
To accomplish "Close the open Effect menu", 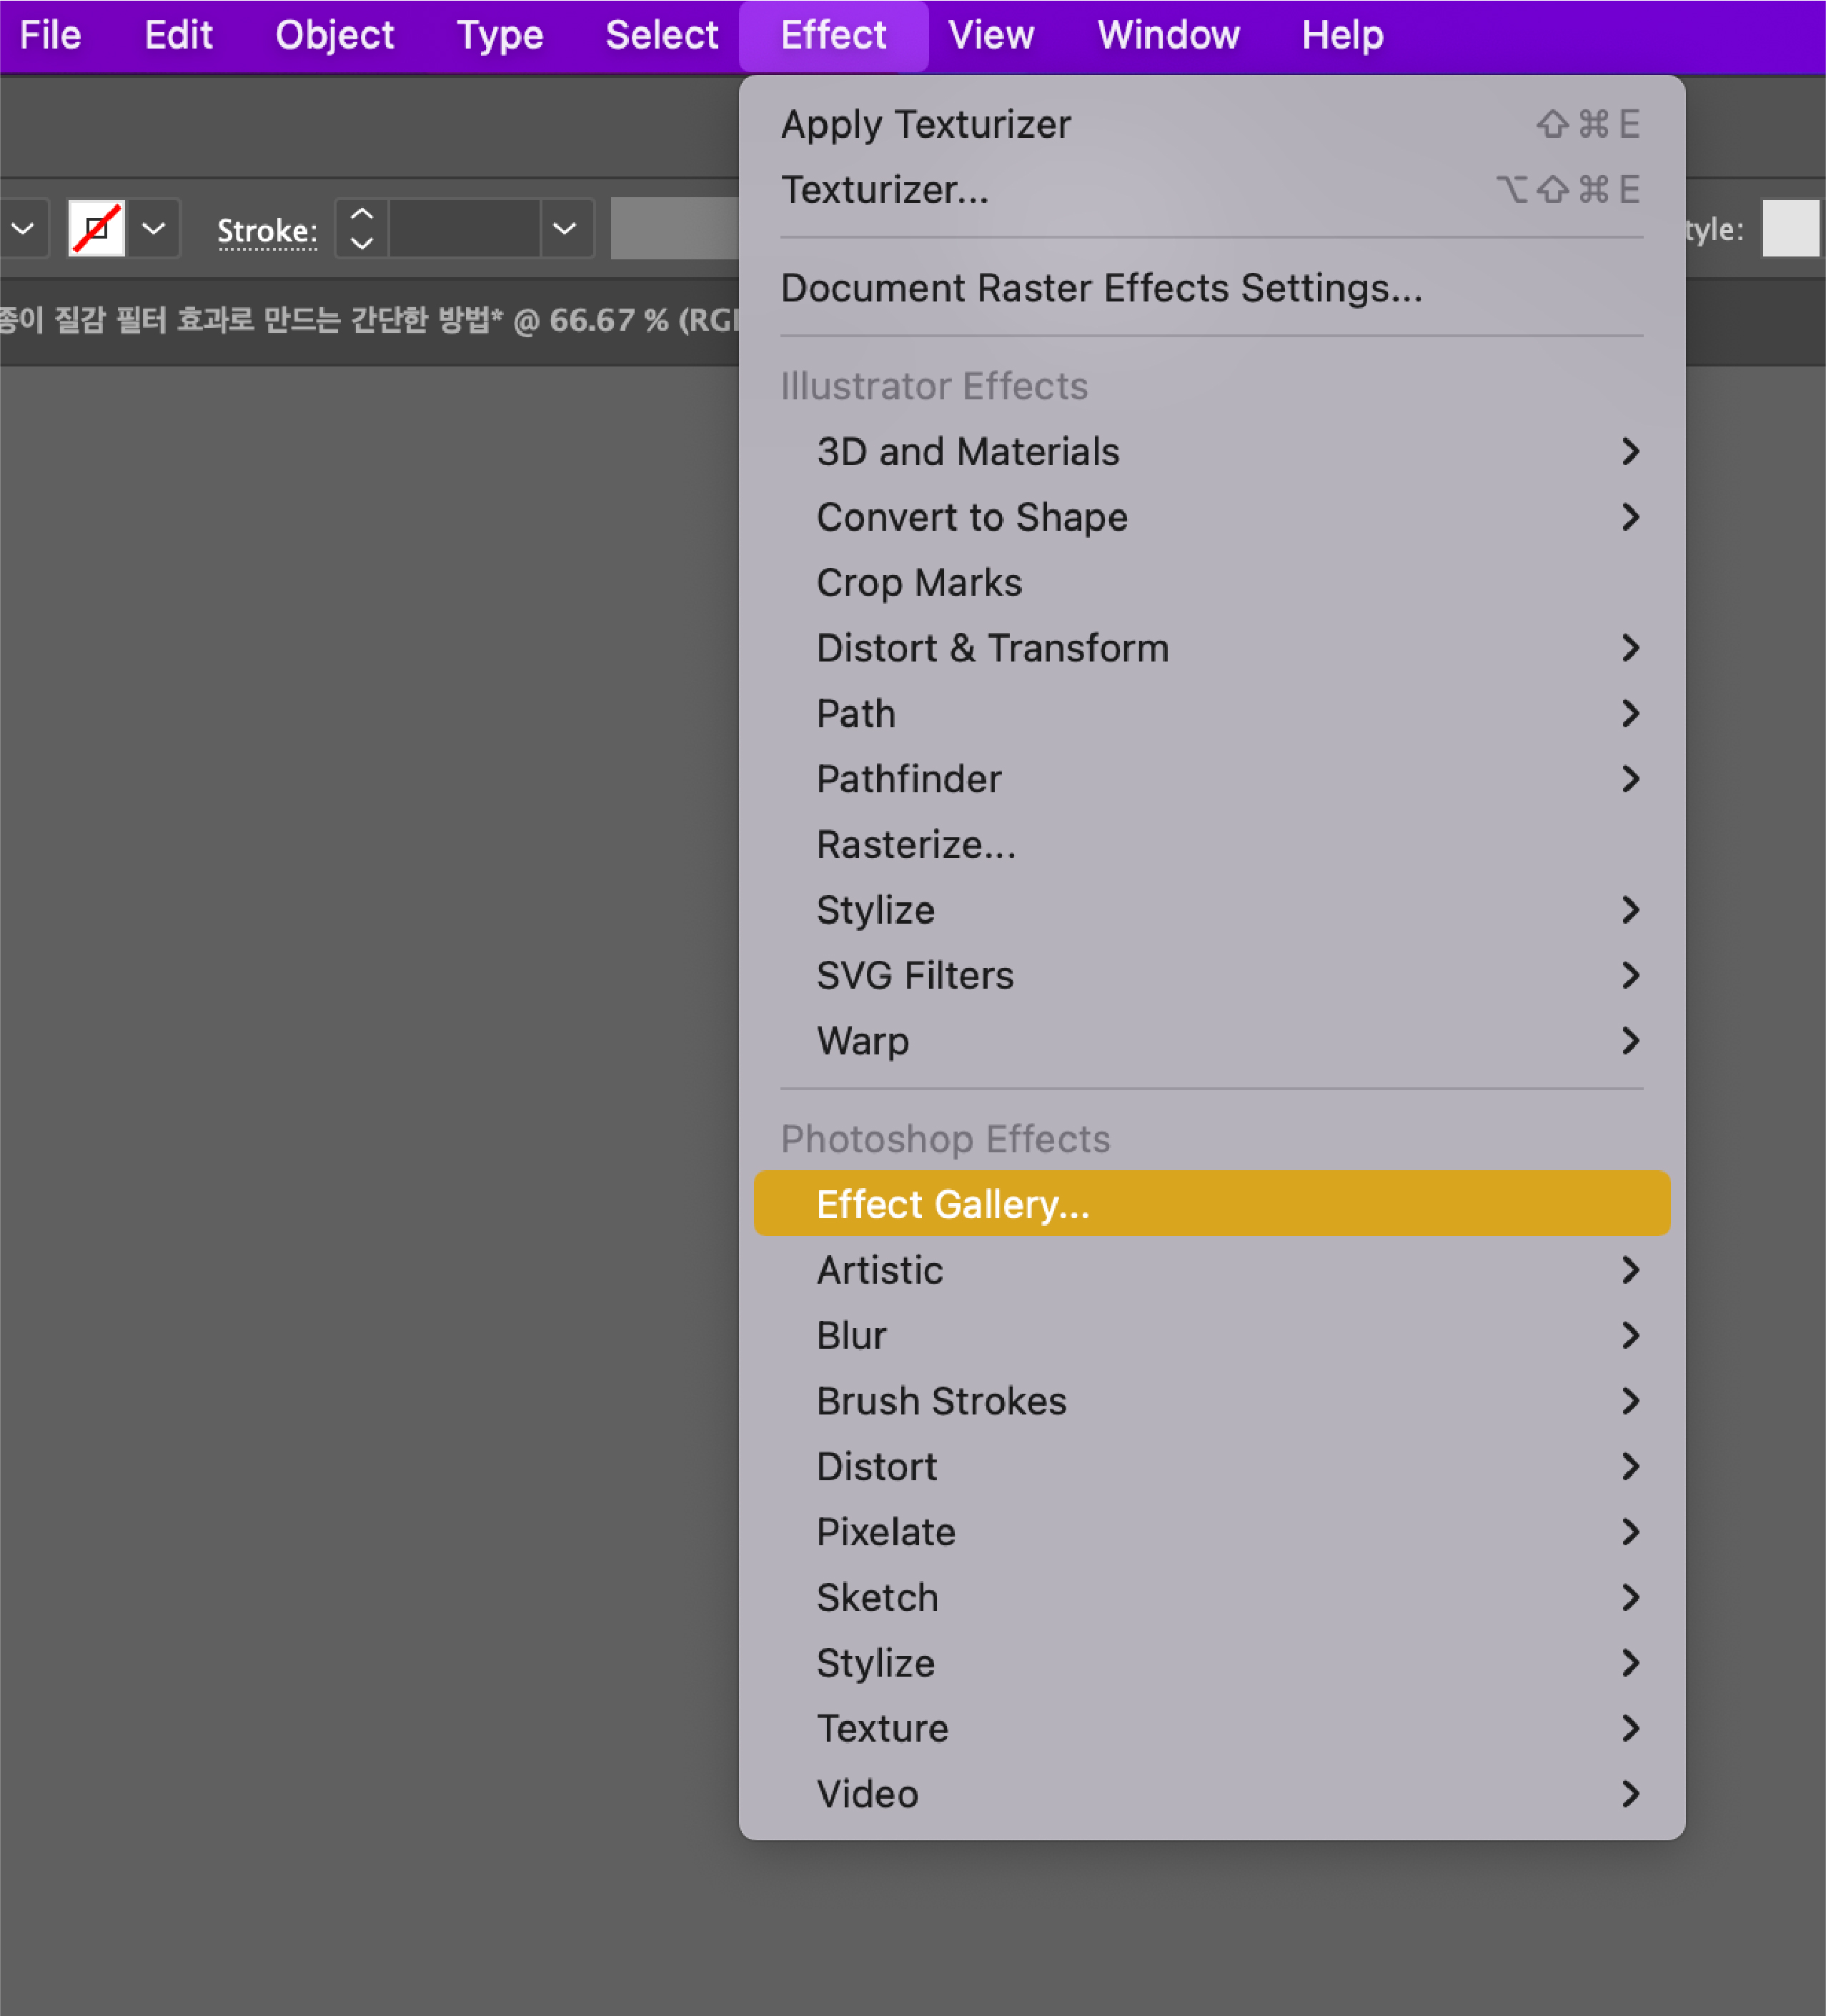I will (833, 36).
